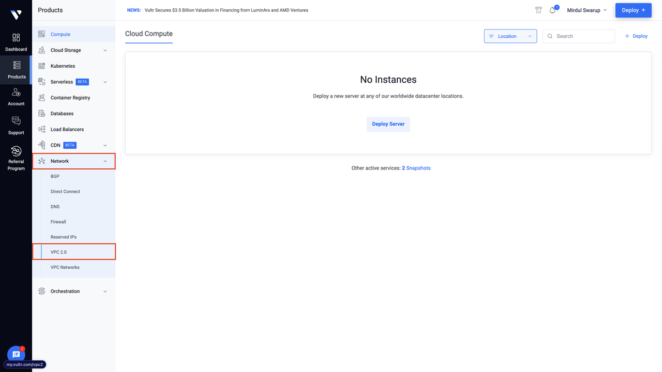Open the Support chat icon in left rail
Screen dimensions: 662x372
16,121
